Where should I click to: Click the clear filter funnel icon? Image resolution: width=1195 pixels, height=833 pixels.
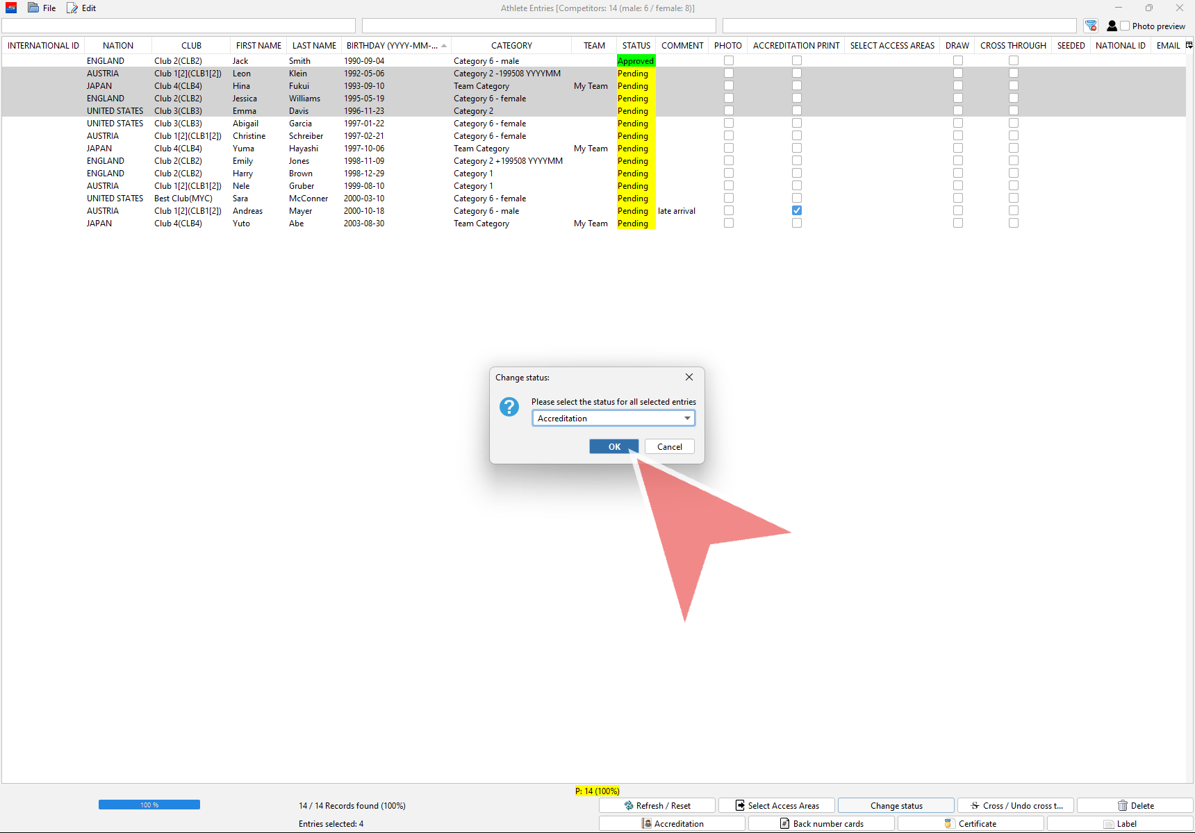[1091, 26]
